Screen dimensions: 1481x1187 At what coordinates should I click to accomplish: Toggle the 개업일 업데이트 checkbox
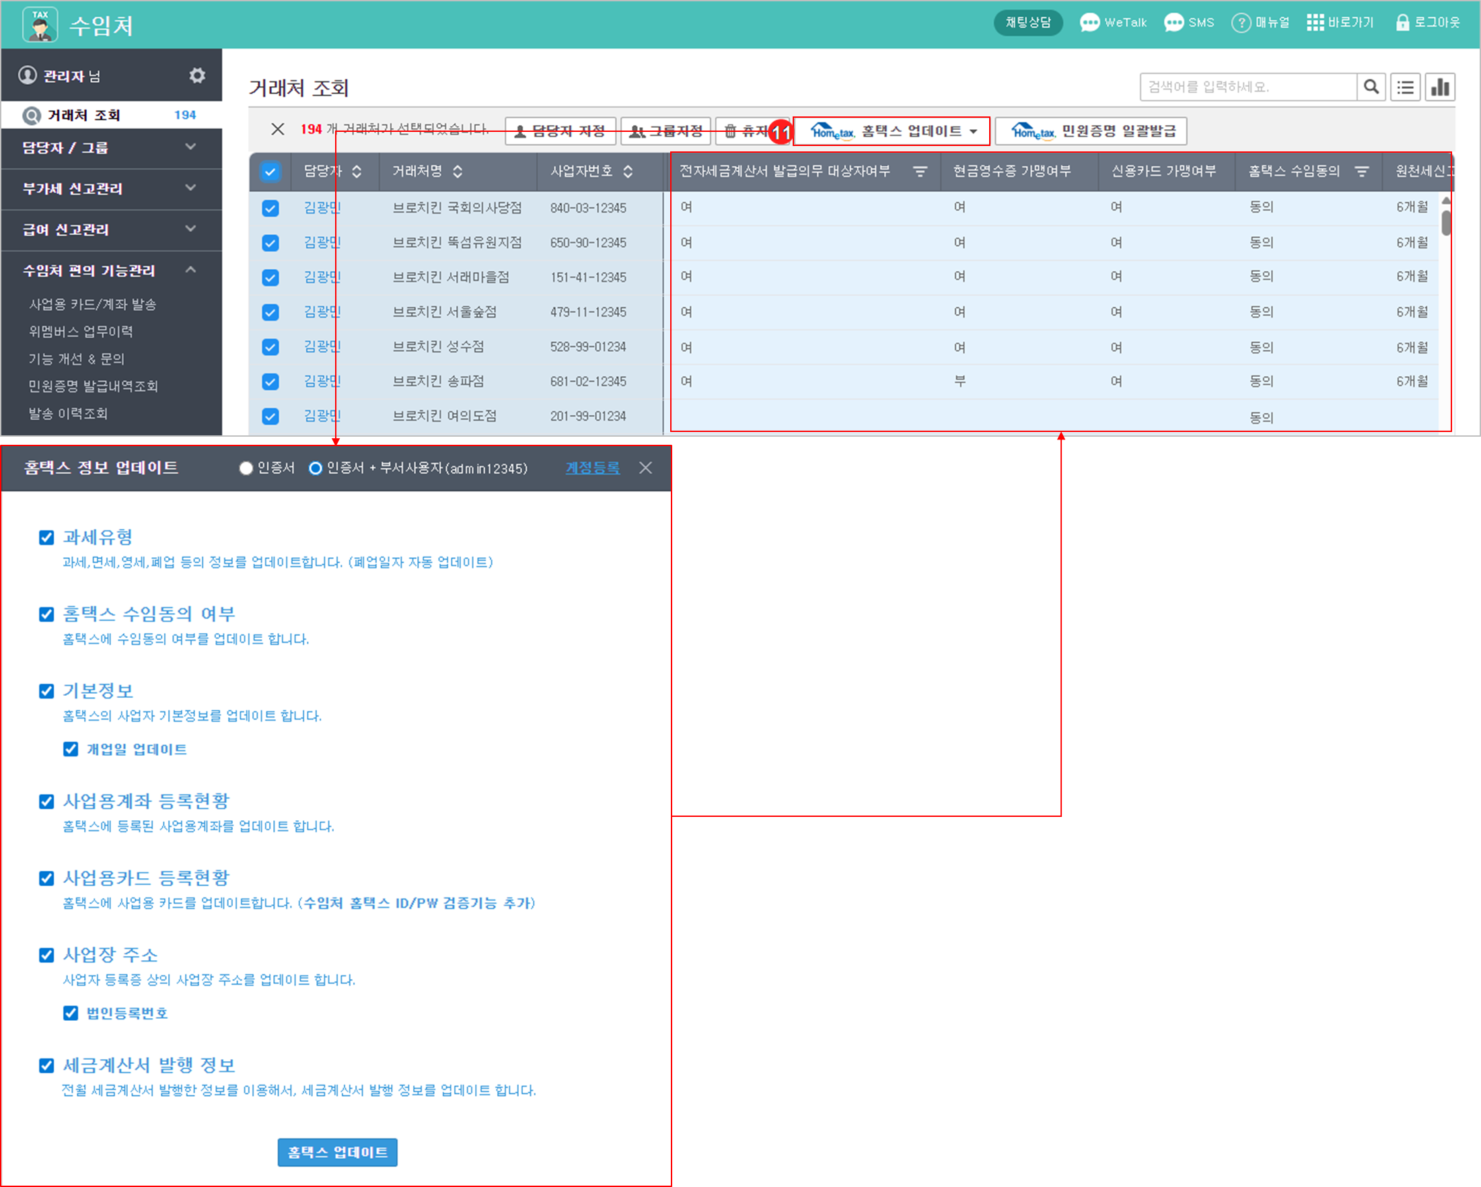[x=71, y=749]
